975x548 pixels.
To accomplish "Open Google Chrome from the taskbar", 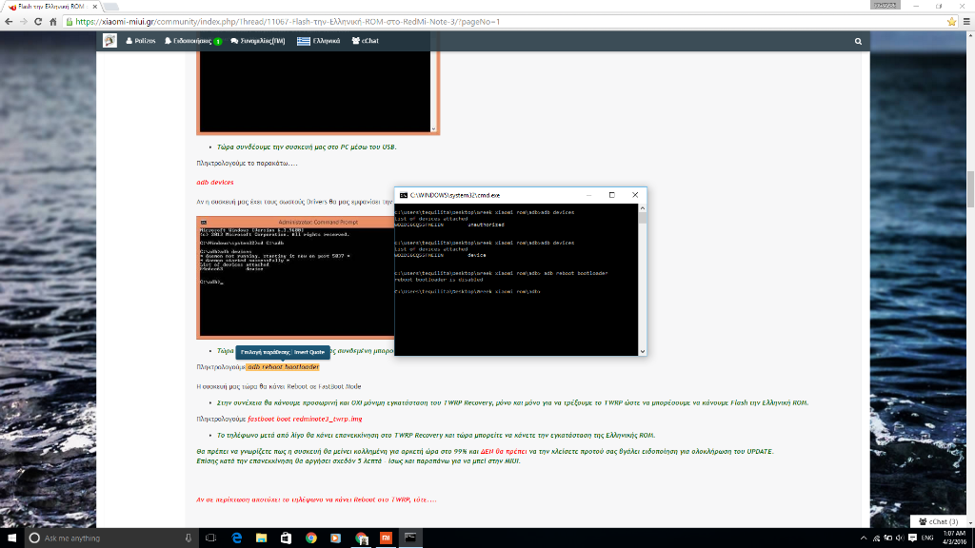I will click(x=311, y=538).
